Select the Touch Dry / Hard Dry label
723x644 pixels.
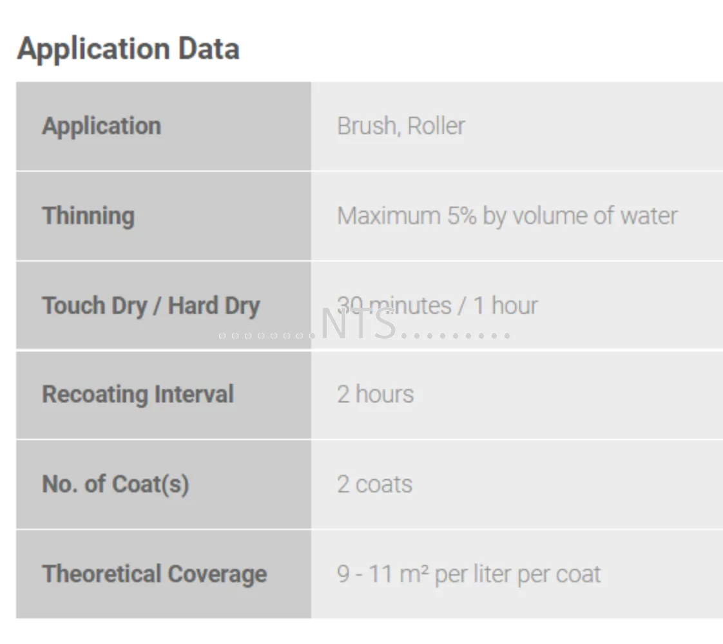pyautogui.click(x=151, y=305)
